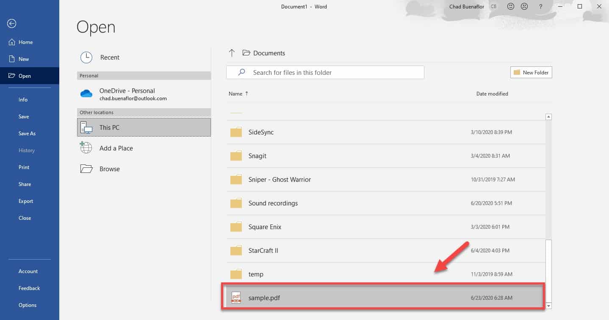Click the file list scrollbar thumb

click(548, 271)
